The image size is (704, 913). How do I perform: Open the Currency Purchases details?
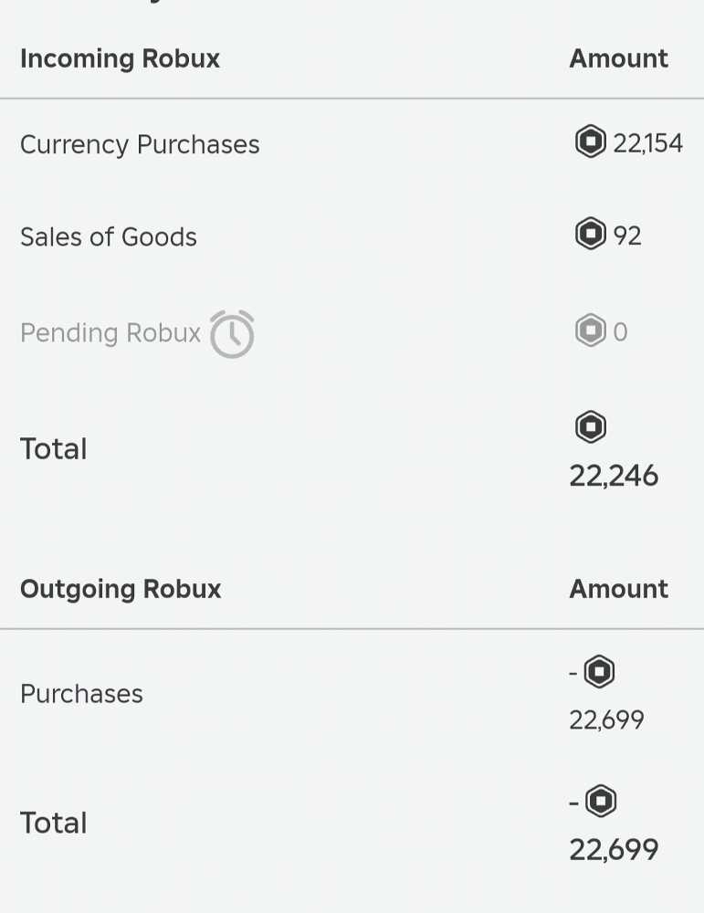point(140,144)
